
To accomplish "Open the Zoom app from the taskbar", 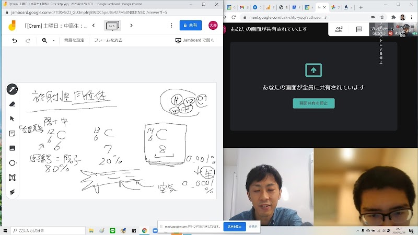I will click(155, 230).
